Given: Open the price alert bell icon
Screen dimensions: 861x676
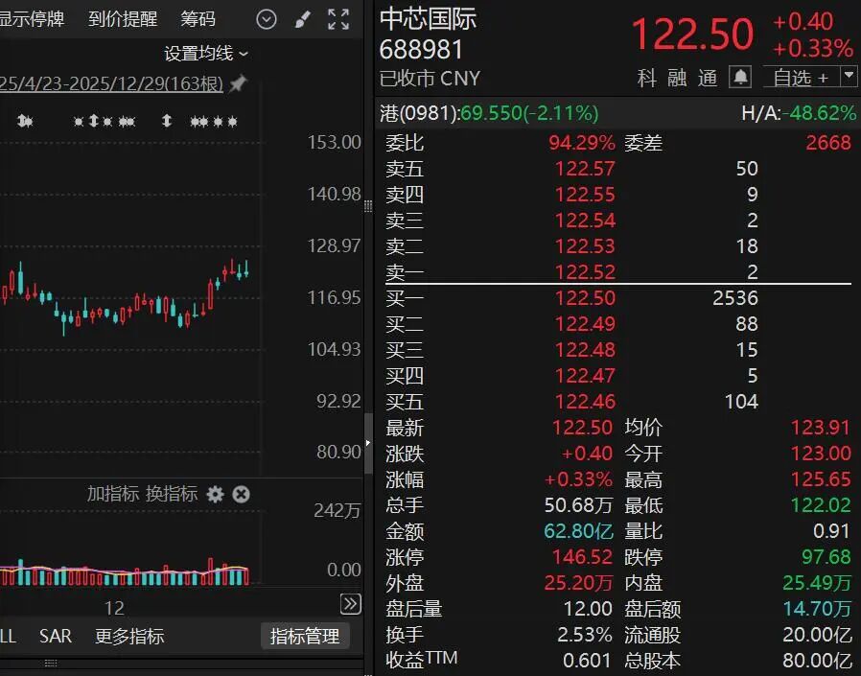Looking at the screenshot, I should click(x=740, y=77).
